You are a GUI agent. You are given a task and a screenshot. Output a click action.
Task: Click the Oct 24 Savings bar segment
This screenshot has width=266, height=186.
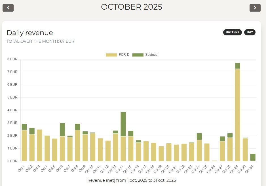tap(199, 136)
